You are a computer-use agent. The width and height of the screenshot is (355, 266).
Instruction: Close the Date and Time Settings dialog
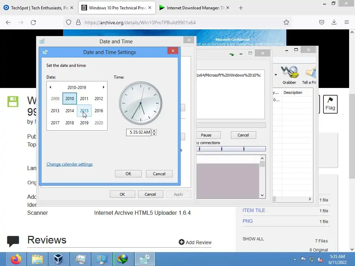(x=173, y=51)
